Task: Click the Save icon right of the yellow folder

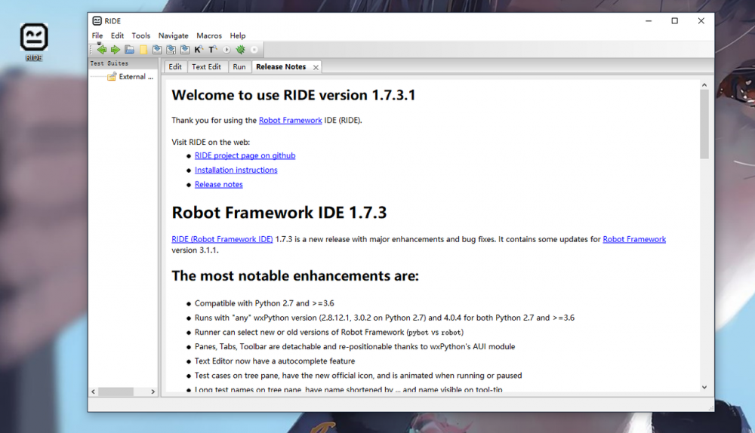Action: tap(157, 50)
